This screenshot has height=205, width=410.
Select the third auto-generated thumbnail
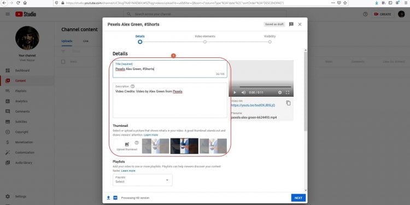tap(213, 146)
